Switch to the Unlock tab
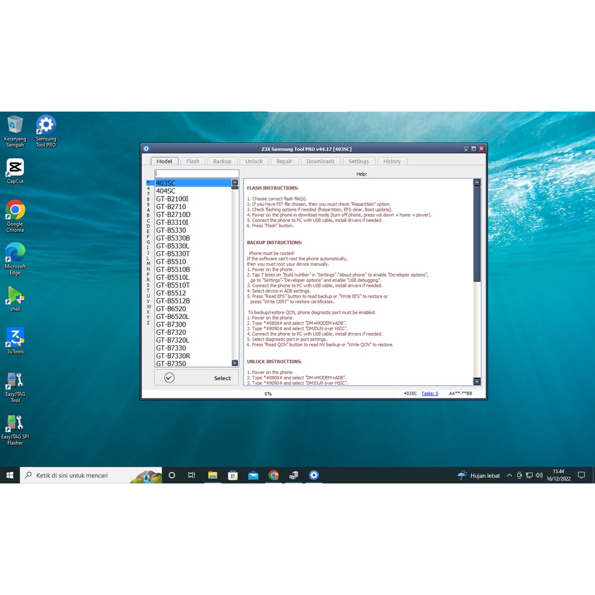This screenshot has width=595, height=595. (254, 162)
